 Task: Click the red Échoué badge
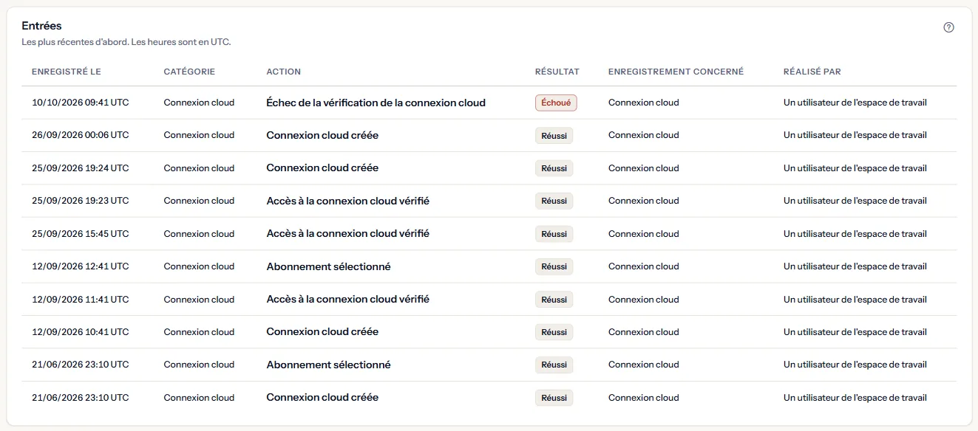coord(556,103)
